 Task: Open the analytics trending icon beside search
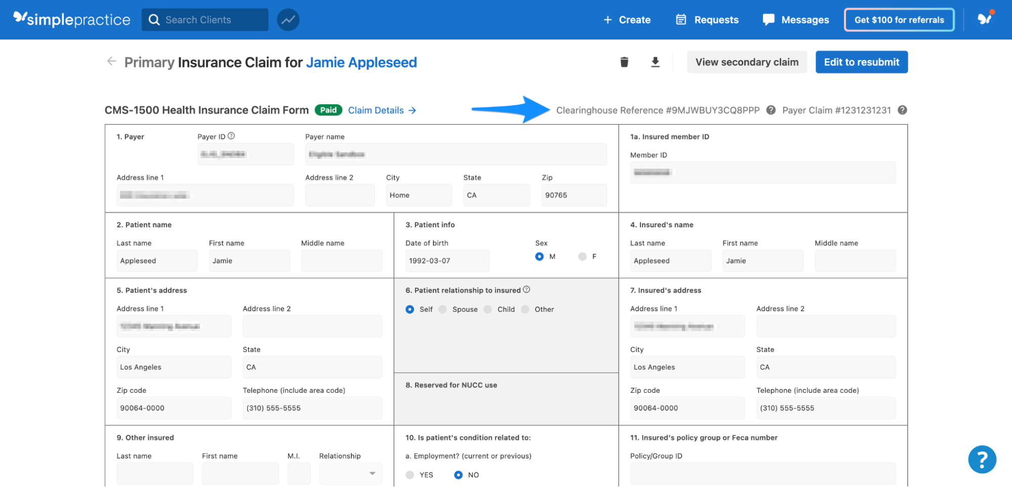(x=288, y=19)
